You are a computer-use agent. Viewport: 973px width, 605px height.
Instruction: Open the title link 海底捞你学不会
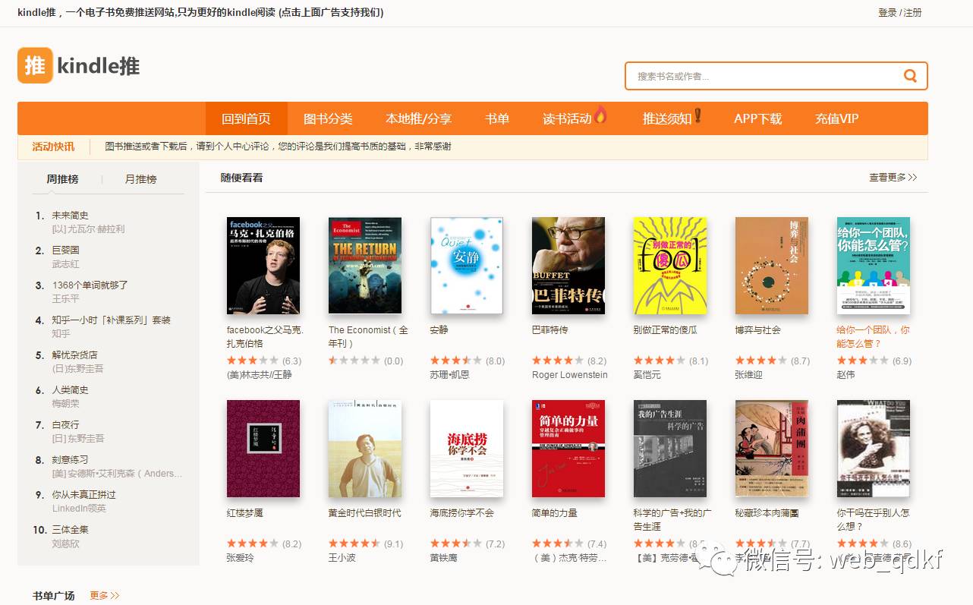click(x=462, y=513)
